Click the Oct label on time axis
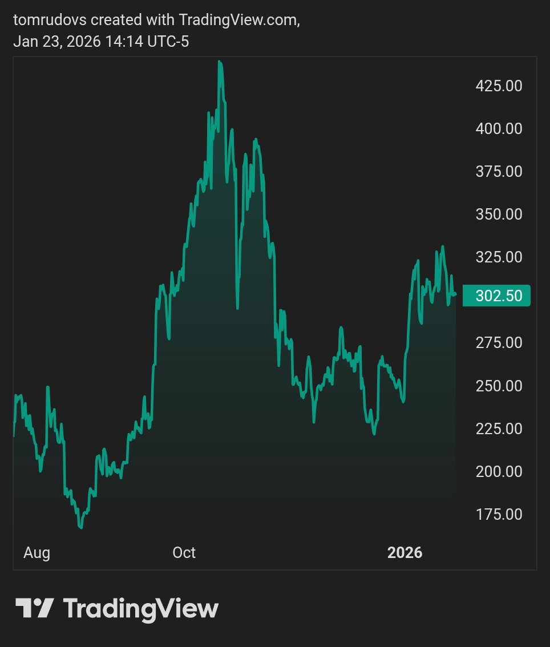550x647 pixels. click(x=184, y=552)
